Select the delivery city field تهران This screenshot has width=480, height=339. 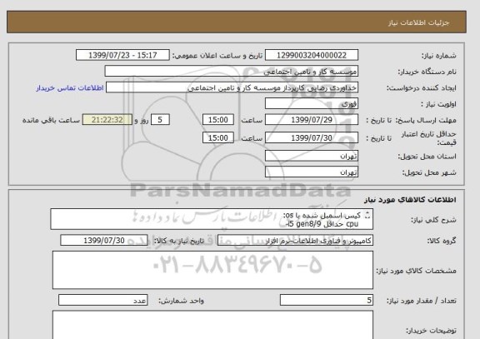312,172
